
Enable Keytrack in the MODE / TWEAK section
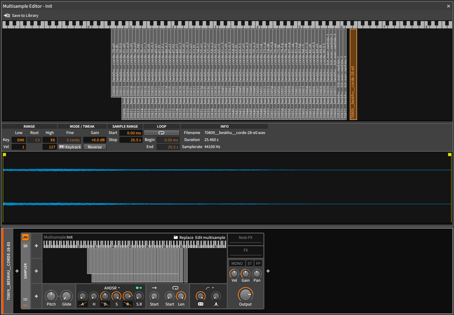pyautogui.click(x=70, y=147)
